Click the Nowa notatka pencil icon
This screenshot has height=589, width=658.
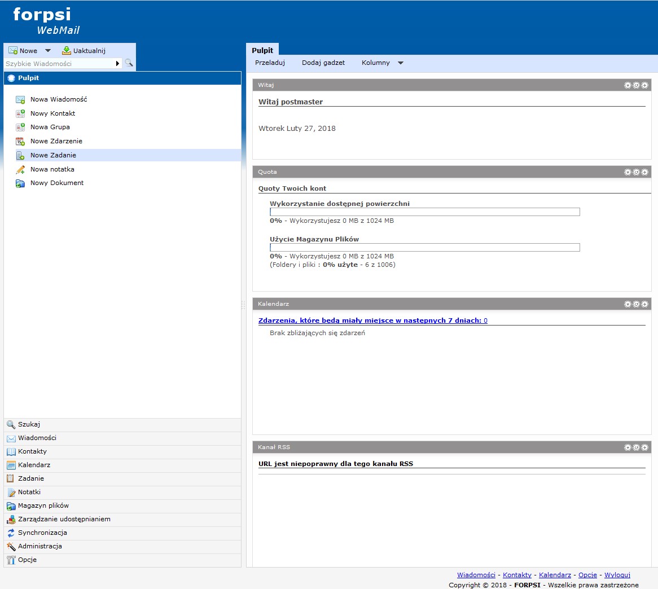click(x=20, y=169)
